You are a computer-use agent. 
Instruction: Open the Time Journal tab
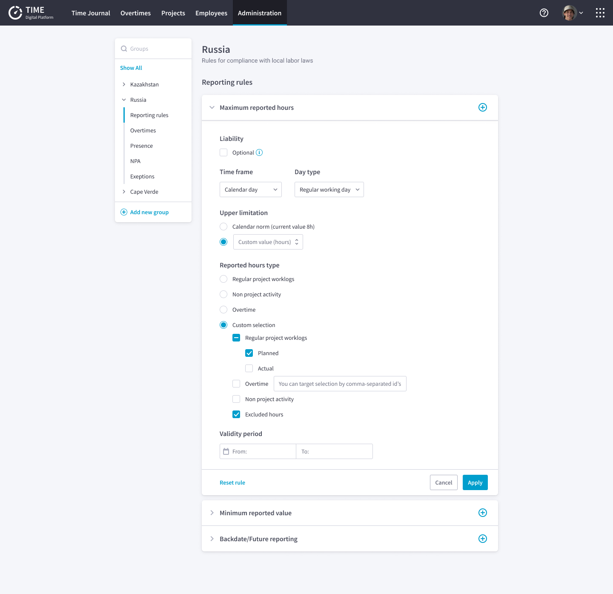[91, 13]
